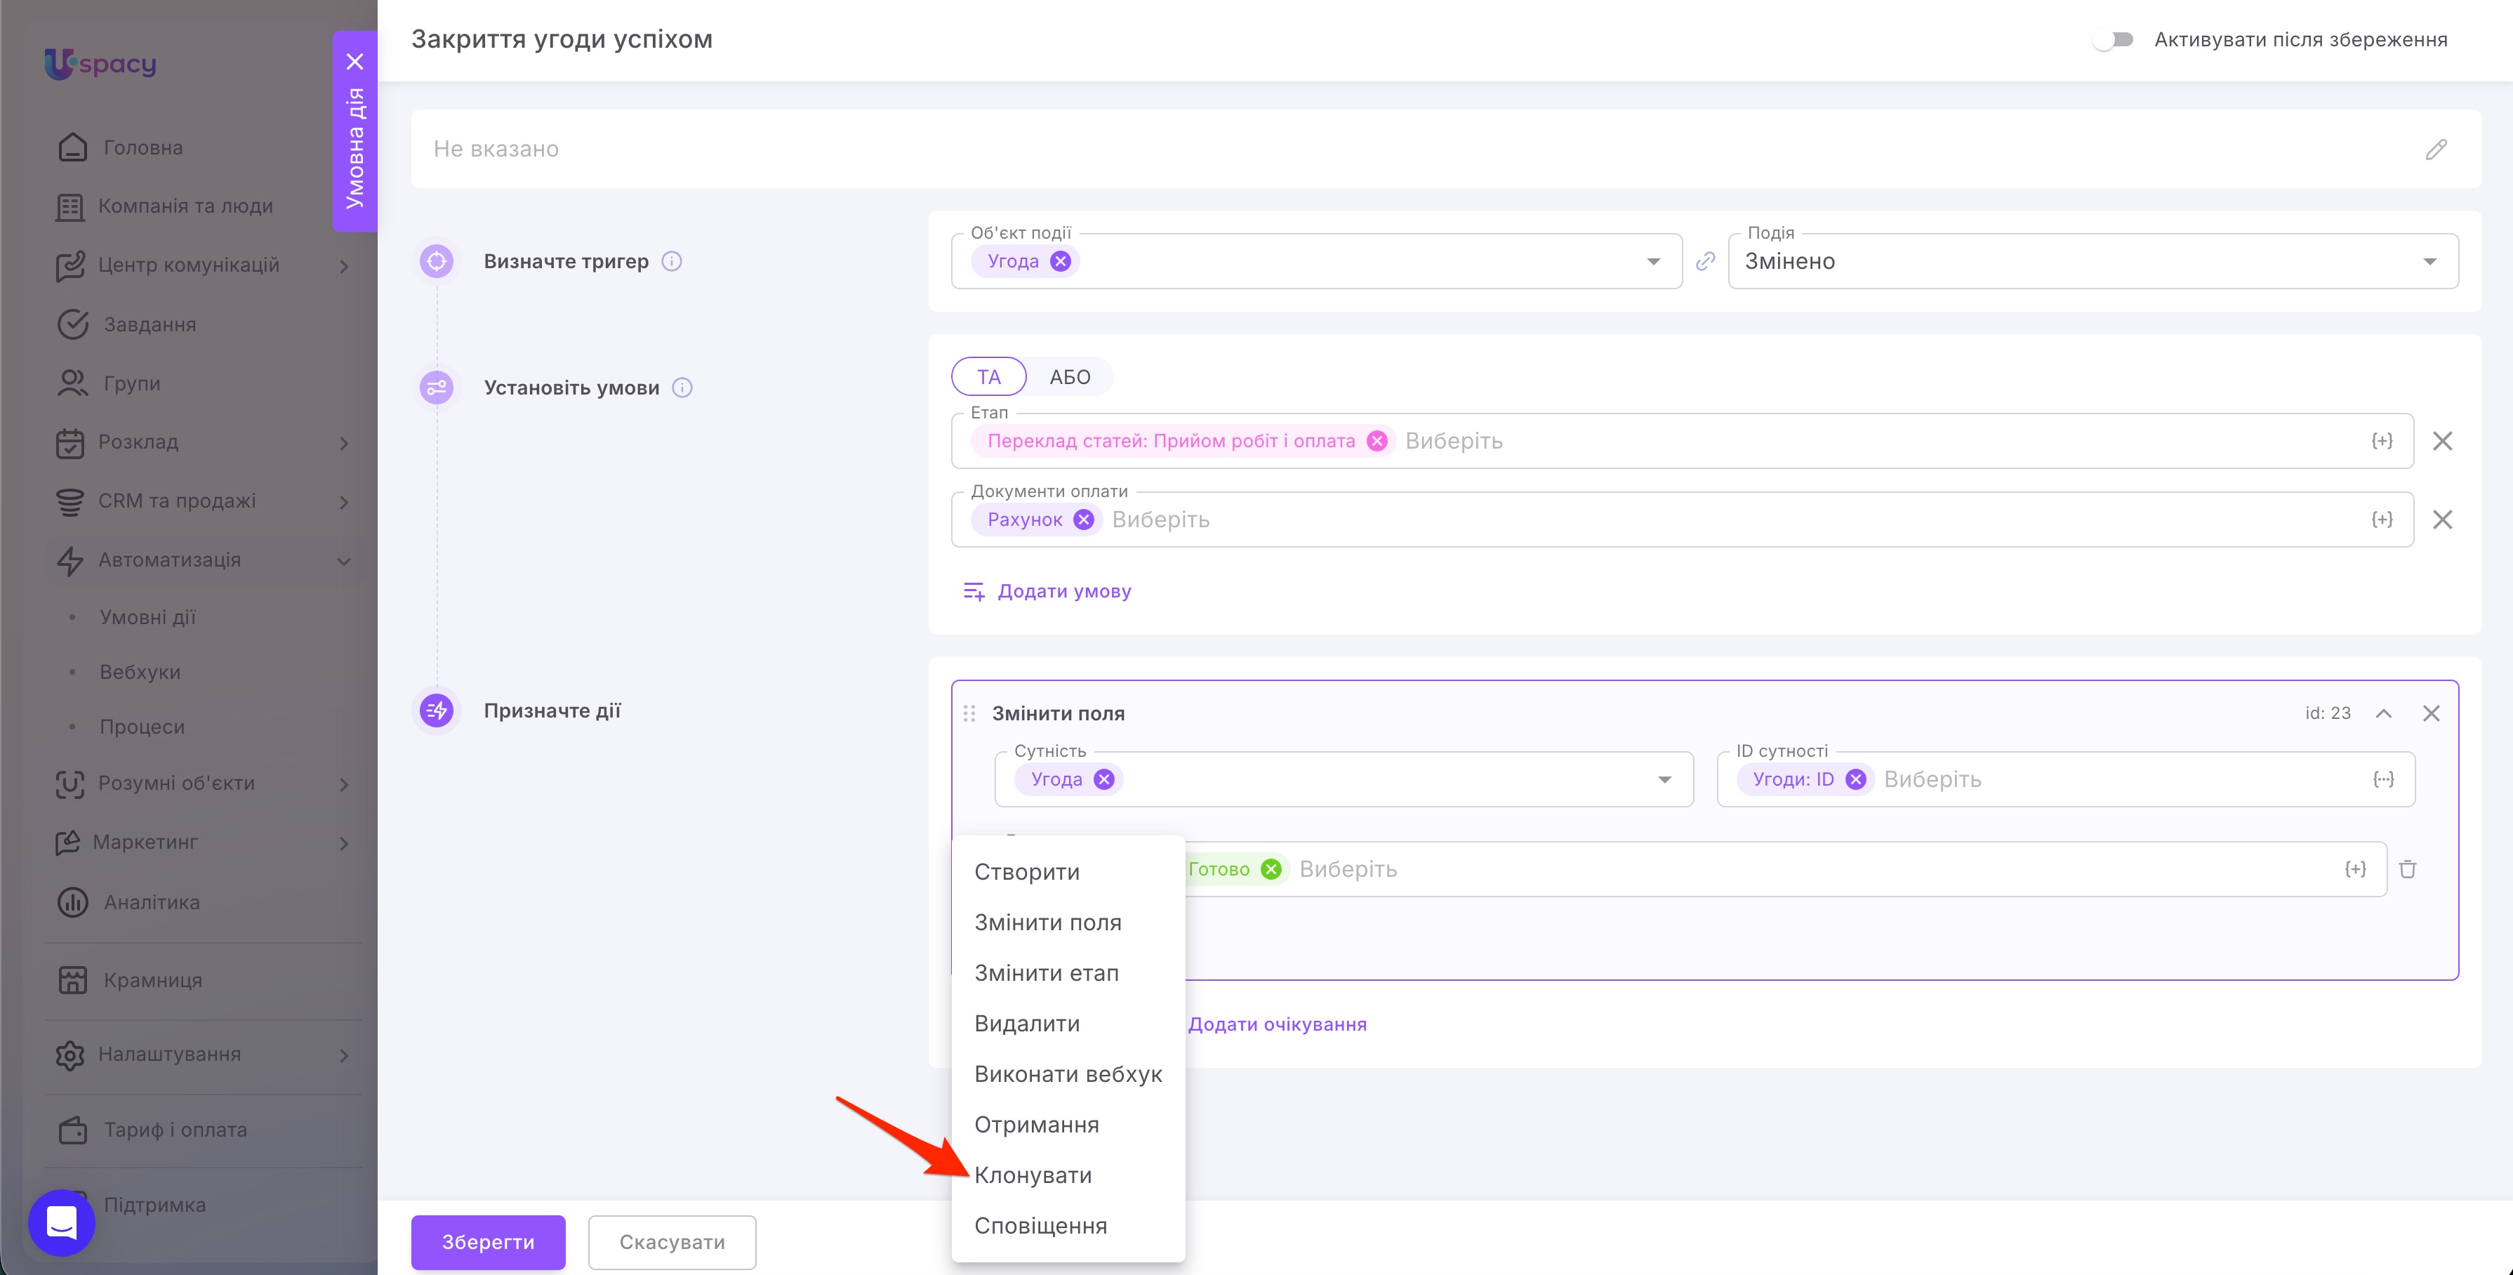Remove the Рахунок tag
Image resolution: width=2513 pixels, height=1275 pixels.
click(1083, 520)
